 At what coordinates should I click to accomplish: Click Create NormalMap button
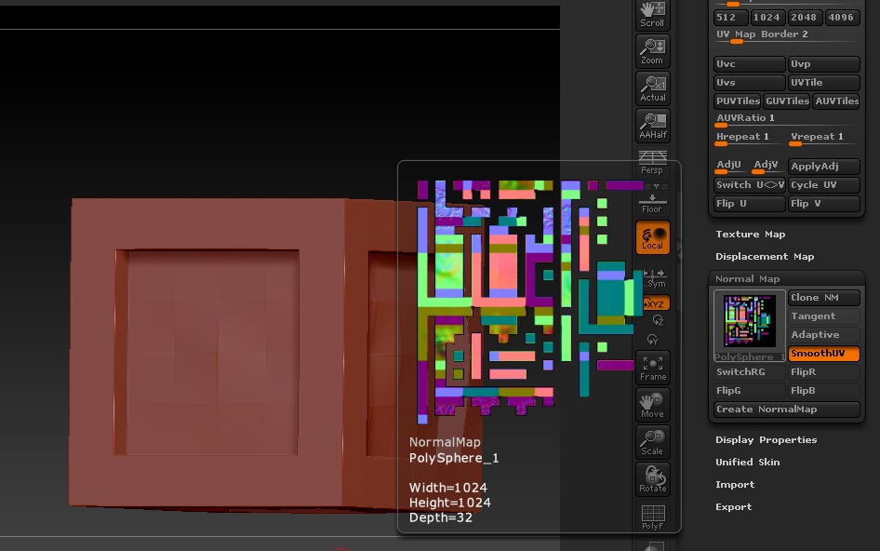786,409
